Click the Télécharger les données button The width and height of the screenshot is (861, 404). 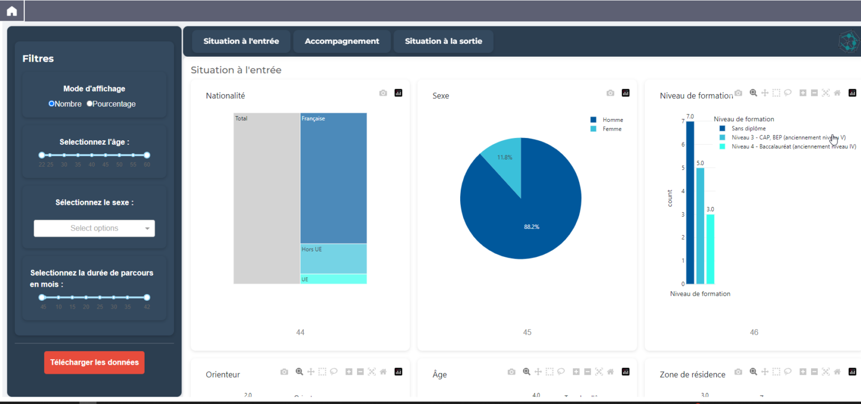point(94,362)
